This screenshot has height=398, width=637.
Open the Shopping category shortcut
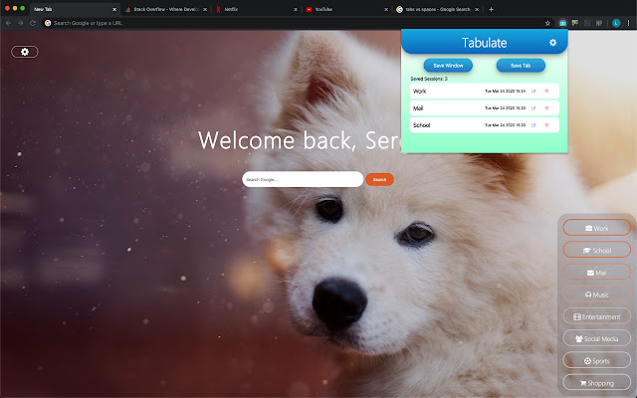[596, 382]
